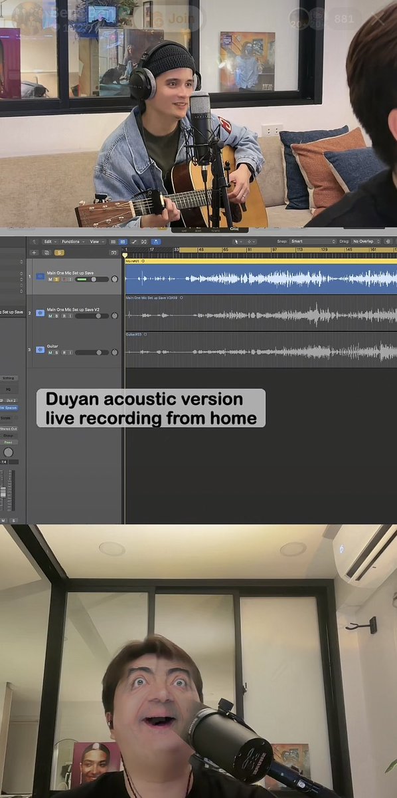This screenshot has width=397, height=798.
Task: Open the Read automation mode dropdown
Action: click(x=8, y=442)
